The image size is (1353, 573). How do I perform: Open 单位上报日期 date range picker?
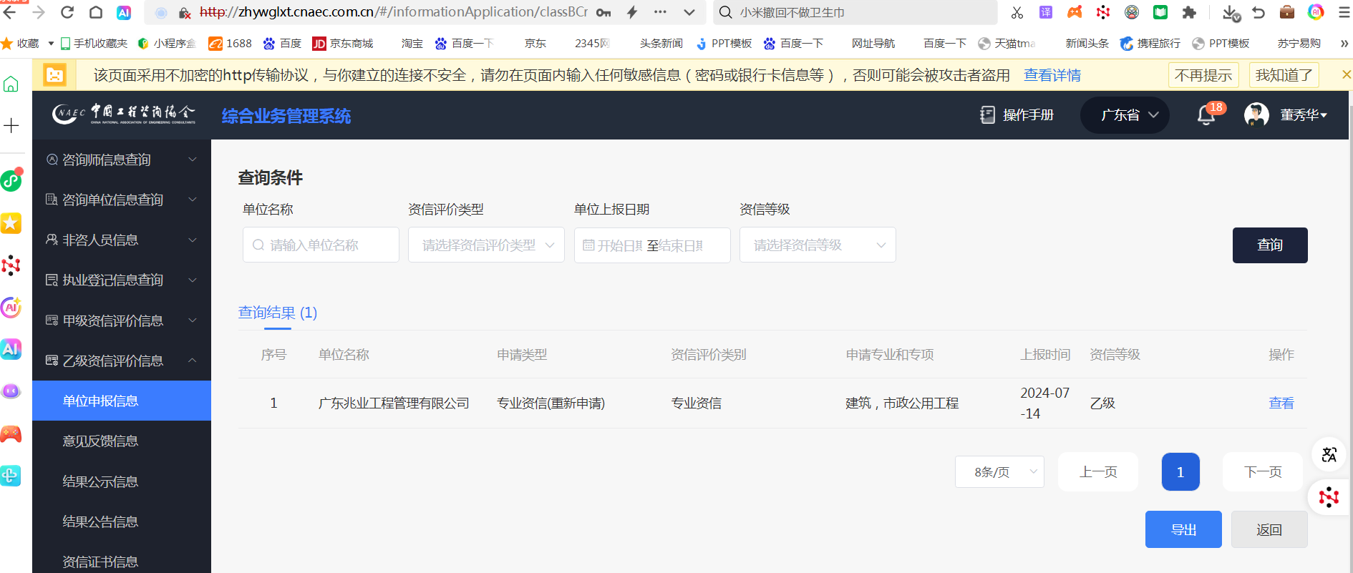coord(652,245)
